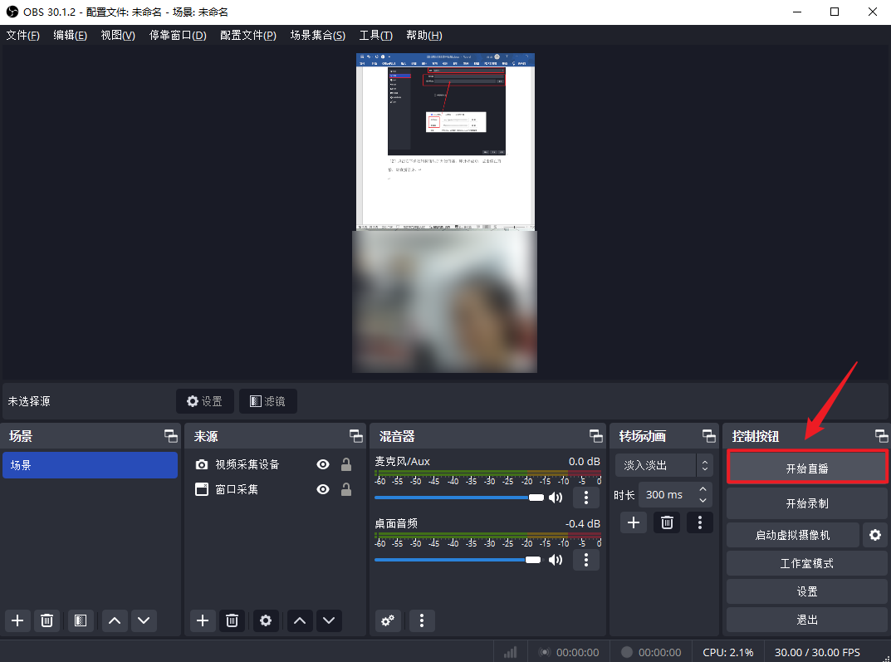Mute the 桌面音频 speaker icon
Screen dimensions: 891x662
point(556,560)
